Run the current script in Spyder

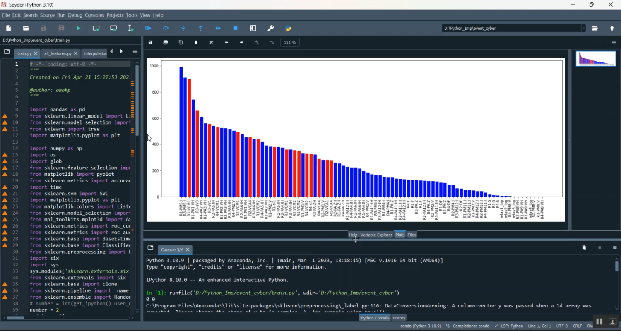[x=78, y=28]
